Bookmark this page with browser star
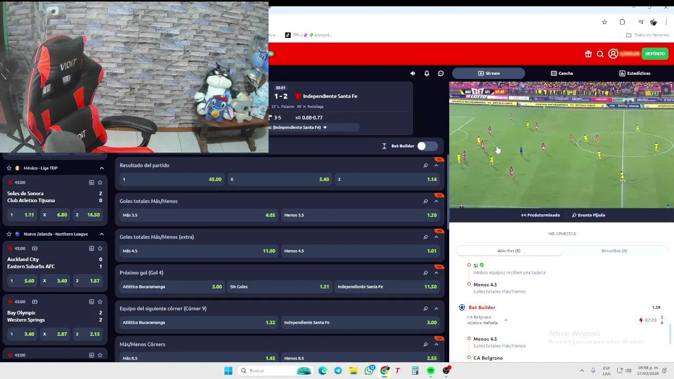Screen dimensions: 674x379 coord(604,22)
